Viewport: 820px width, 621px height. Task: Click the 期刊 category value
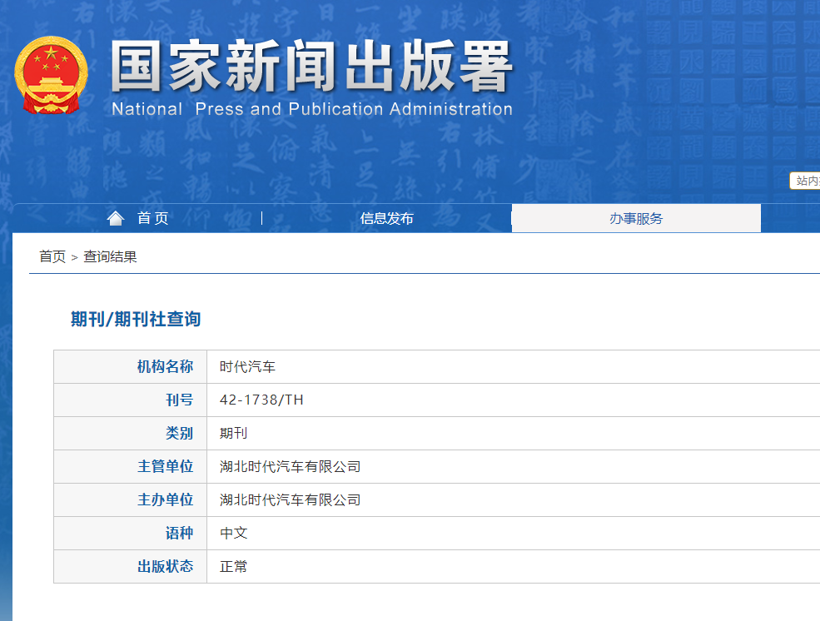233,433
